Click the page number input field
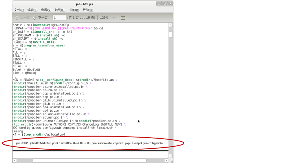Image resolution: width=301 pixels, height=165 pixels. [x=59, y=18]
